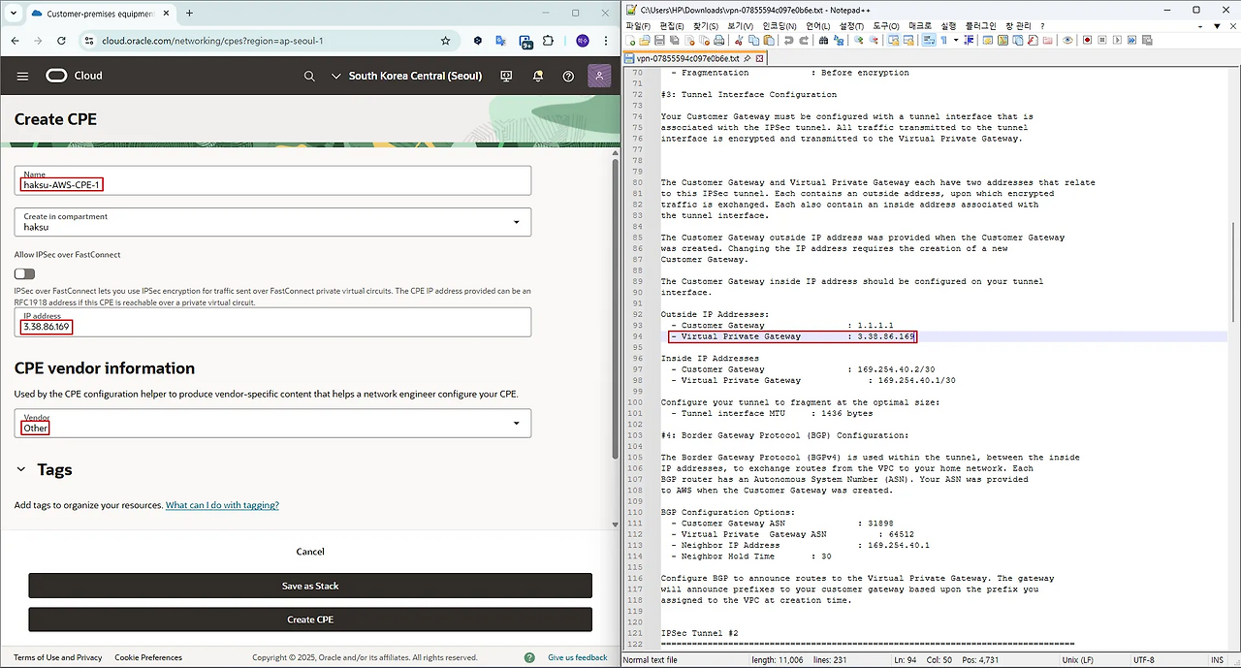Image resolution: width=1241 pixels, height=668 pixels.
Task: Toggle word wrap in Notepad++ toolbar
Action: tap(928, 41)
